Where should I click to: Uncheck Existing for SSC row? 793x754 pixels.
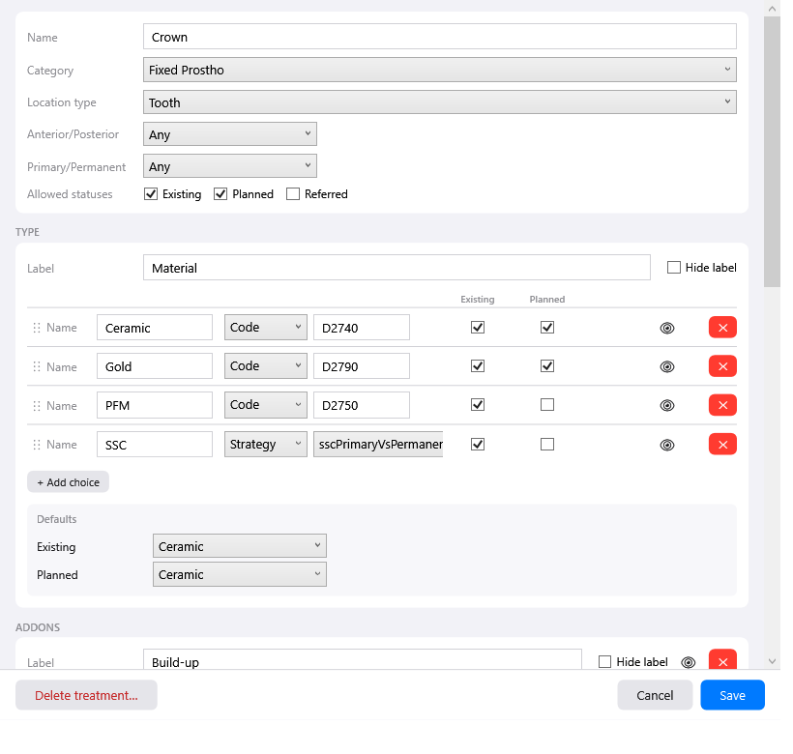tap(478, 445)
